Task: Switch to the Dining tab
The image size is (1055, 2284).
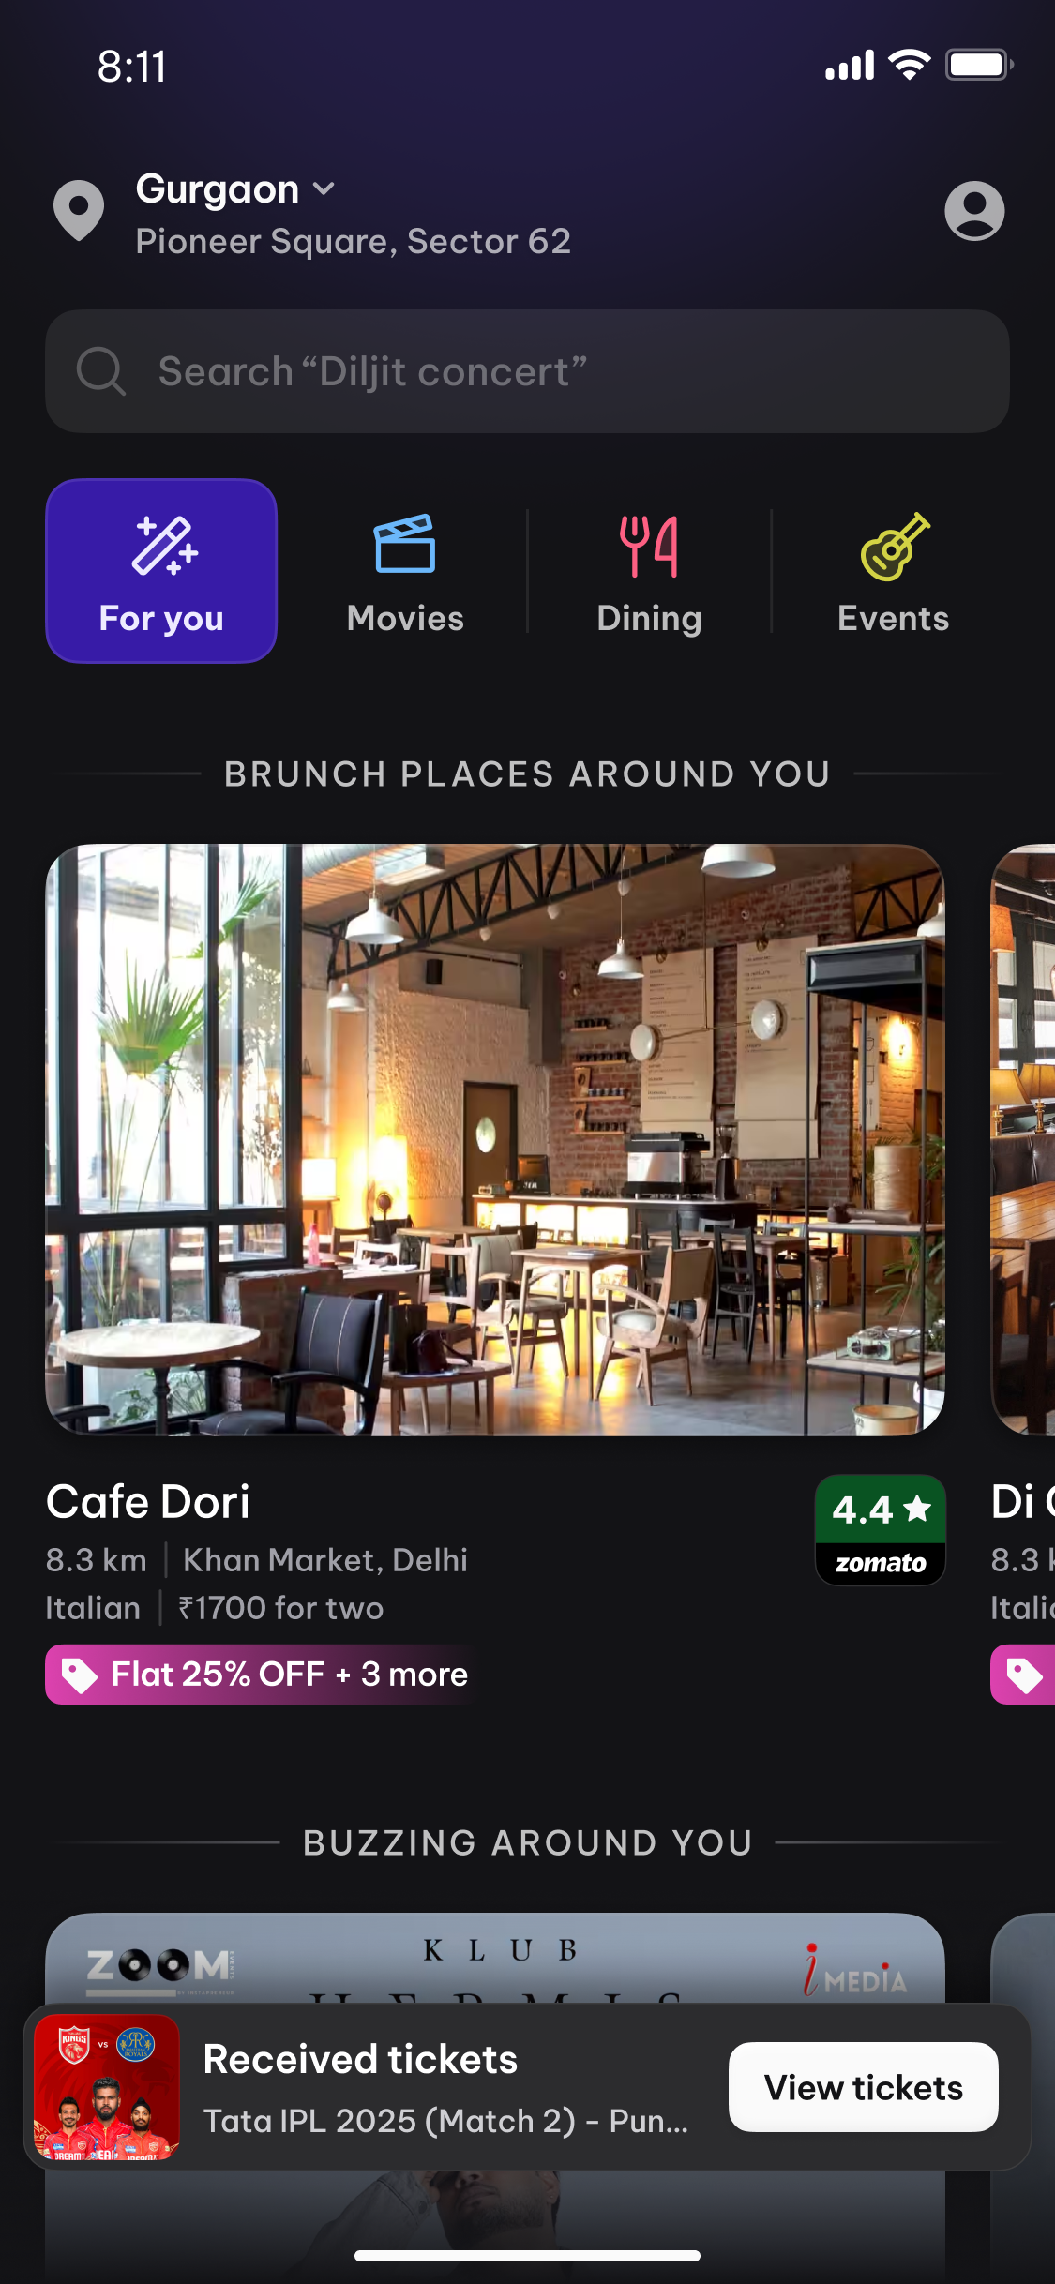Action: click(649, 571)
